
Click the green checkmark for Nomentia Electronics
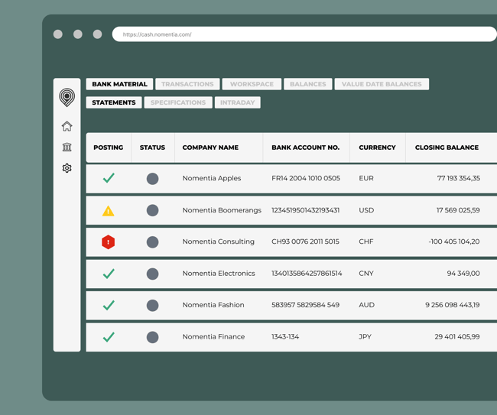(x=109, y=274)
